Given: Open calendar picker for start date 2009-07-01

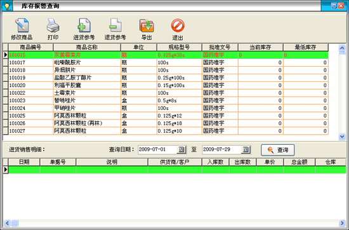Looking at the screenshot, I should 181,149.
